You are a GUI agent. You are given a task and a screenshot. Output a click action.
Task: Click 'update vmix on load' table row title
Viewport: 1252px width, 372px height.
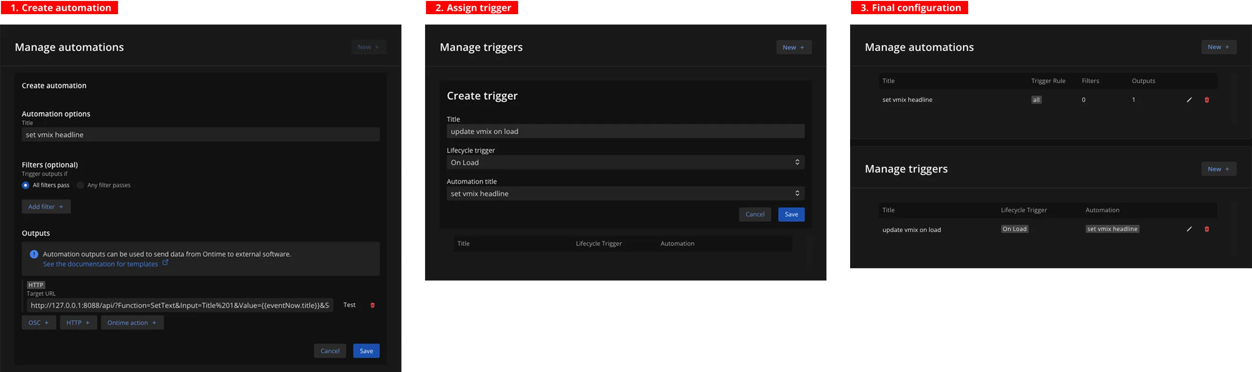(911, 230)
